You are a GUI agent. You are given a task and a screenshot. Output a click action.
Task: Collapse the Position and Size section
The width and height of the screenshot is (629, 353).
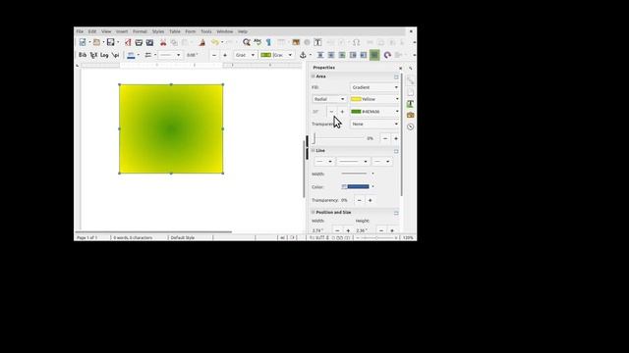[x=314, y=212]
